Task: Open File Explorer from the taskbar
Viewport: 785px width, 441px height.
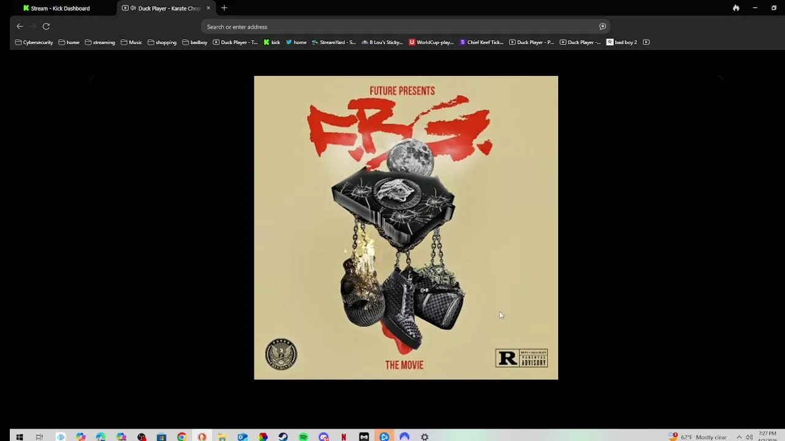Action: click(x=222, y=437)
